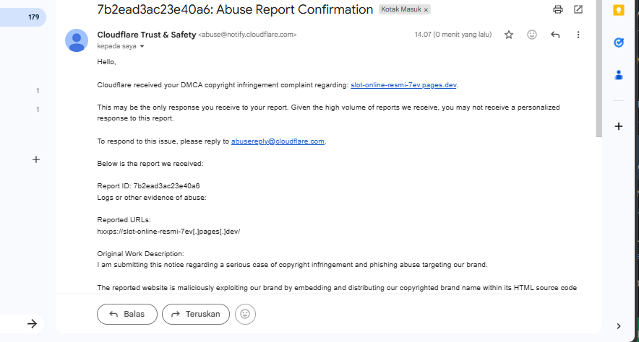This screenshot has height=342, width=639.
Task: Create new label with left plus icon
Action: click(36, 159)
